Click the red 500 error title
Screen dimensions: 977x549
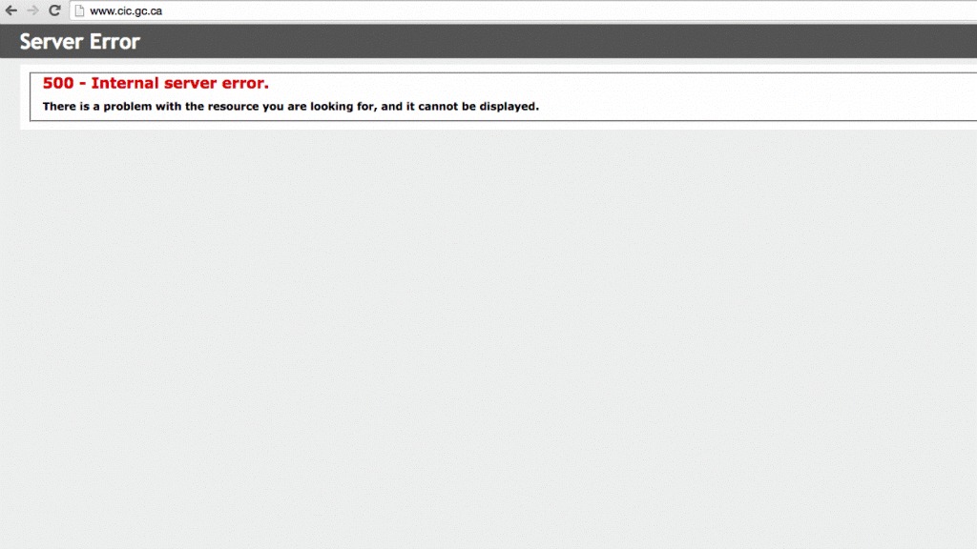click(156, 83)
